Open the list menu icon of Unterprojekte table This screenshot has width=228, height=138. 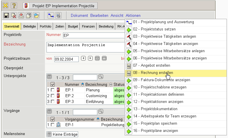pyautogui.click(x=50, y=77)
